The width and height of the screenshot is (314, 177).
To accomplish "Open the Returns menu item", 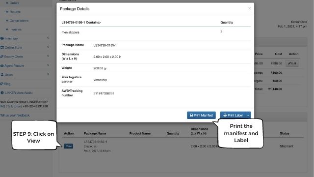I will 15,12.
